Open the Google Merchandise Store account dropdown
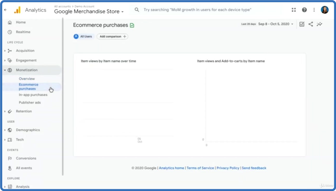336x191 pixels. pos(89,11)
